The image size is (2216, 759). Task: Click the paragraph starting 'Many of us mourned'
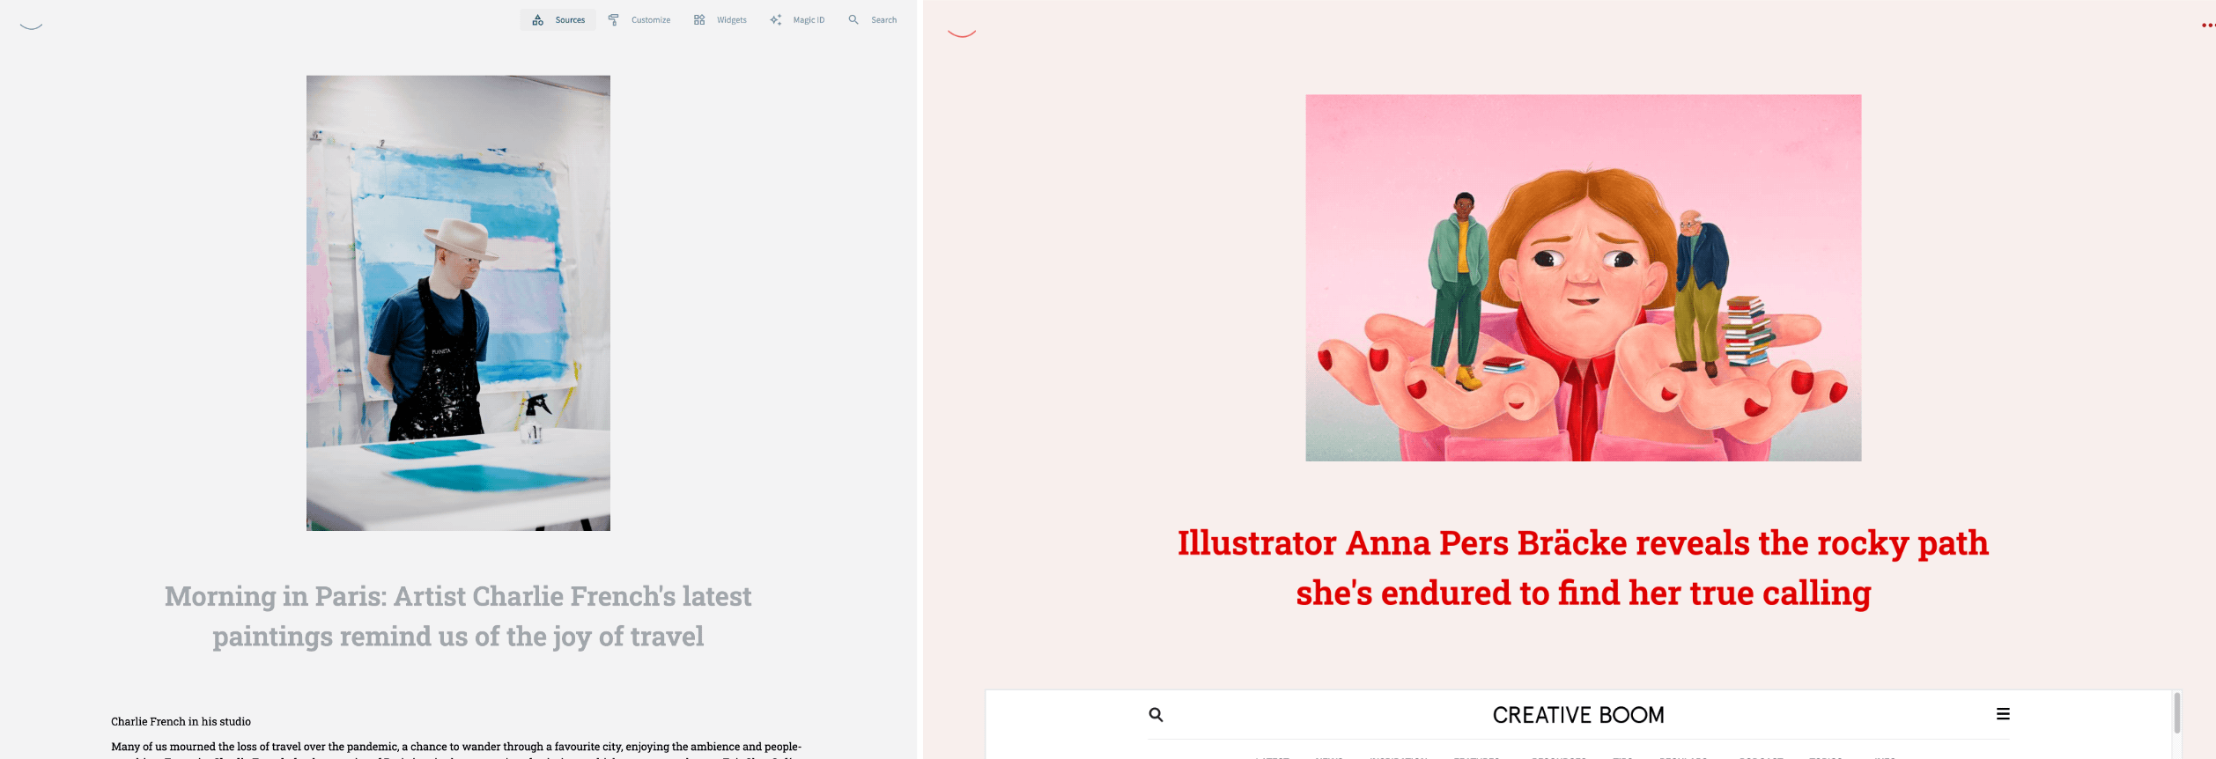(x=455, y=747)
